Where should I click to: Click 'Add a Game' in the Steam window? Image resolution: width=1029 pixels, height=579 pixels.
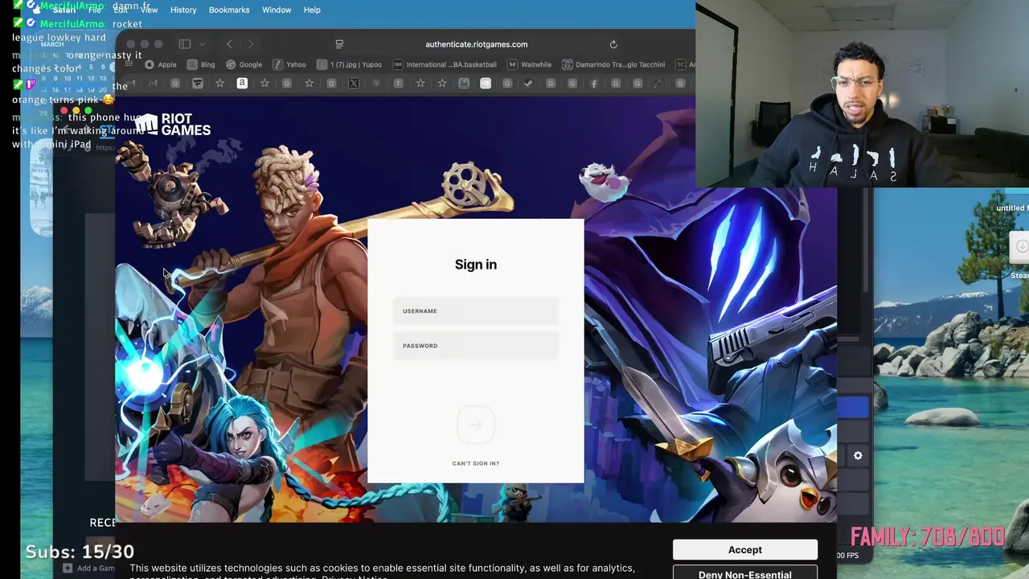[89, 569]
